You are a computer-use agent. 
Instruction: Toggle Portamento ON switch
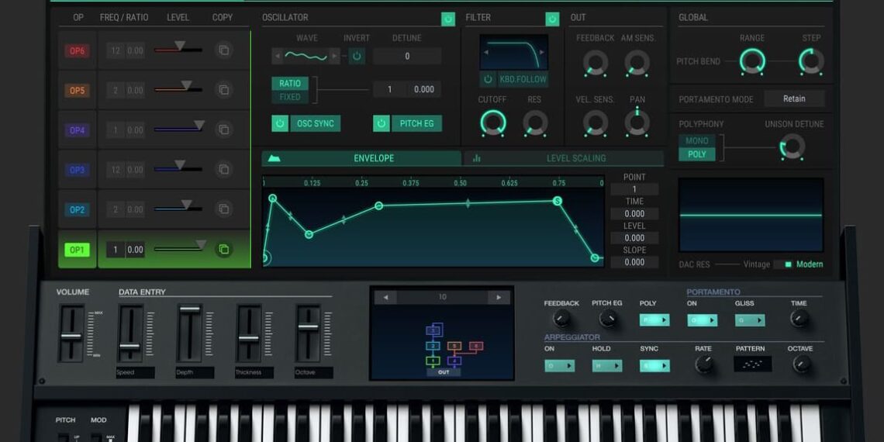pyautogui.click(x=702, y=320)
